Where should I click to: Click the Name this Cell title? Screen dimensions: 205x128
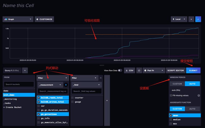point(18,6)
